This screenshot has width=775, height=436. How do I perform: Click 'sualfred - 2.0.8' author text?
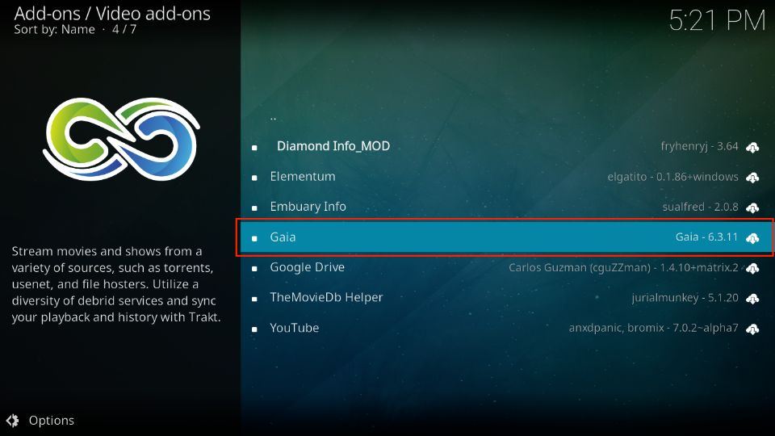[701, 207]
